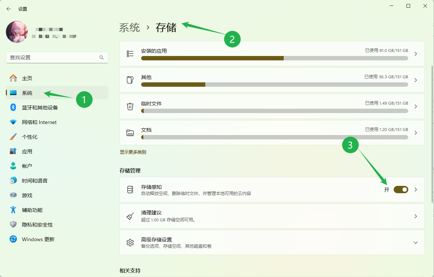This screenshot has width=434, height=277.
Task: Click the 文档 usage bar
Action: tap(275, 137)
